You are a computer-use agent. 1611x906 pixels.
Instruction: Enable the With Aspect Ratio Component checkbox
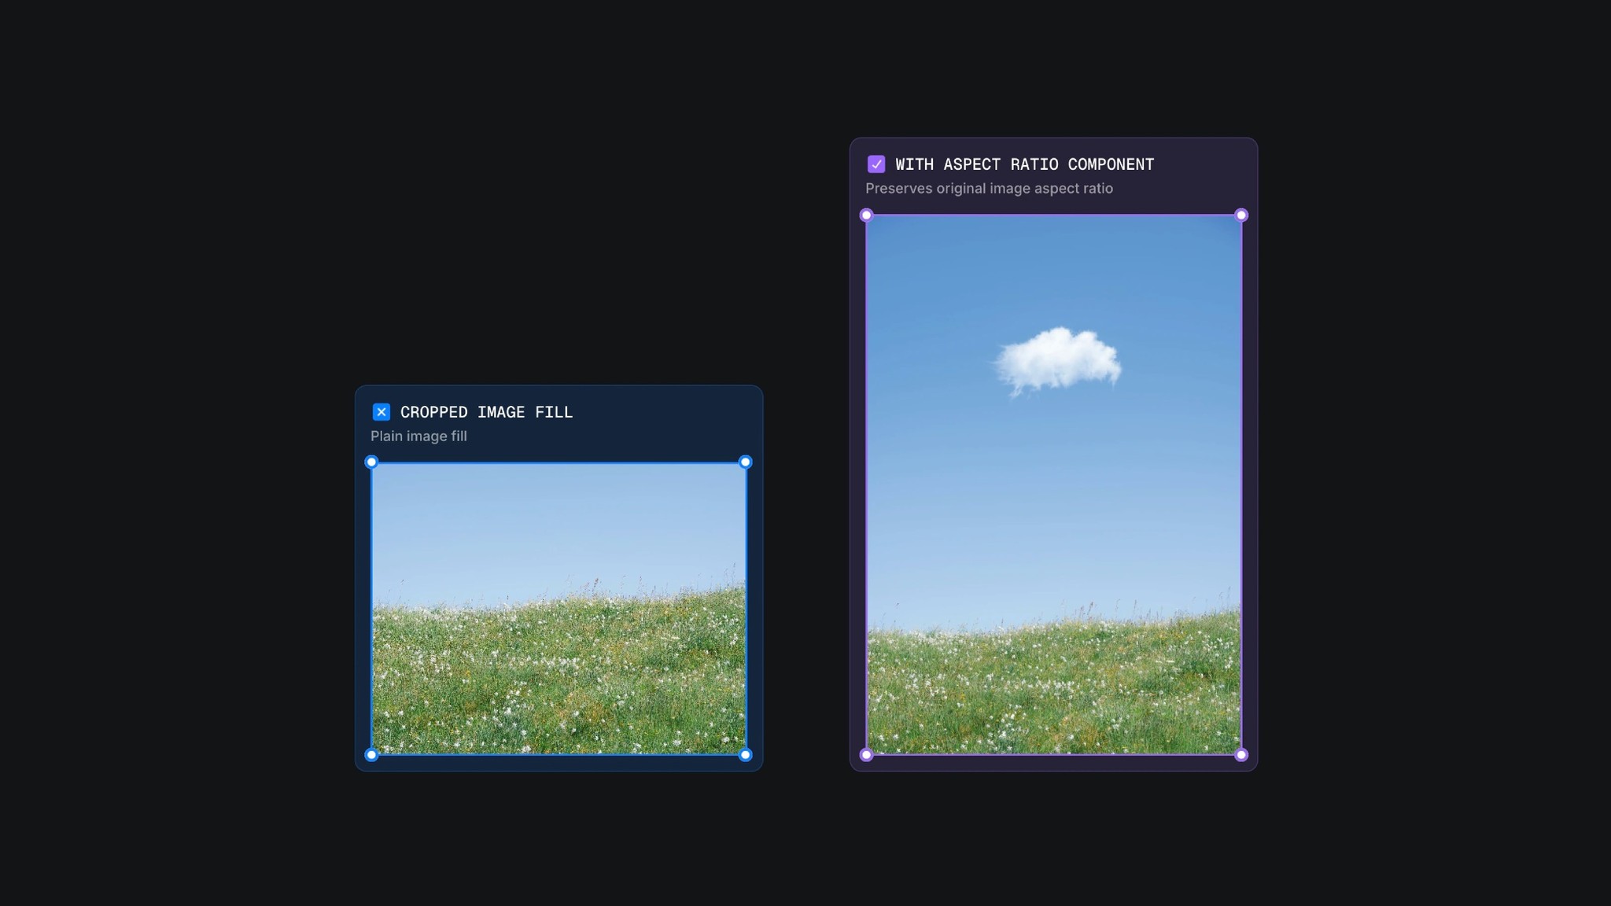pos(878,164)
